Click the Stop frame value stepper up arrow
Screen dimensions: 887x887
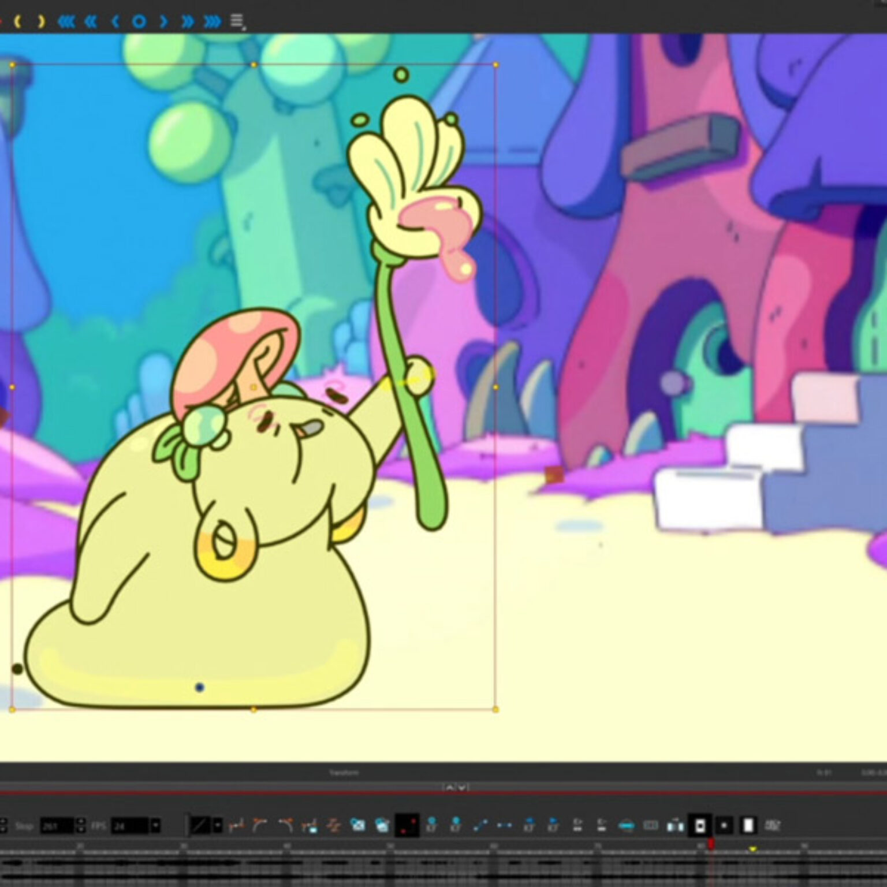point(81,820)
